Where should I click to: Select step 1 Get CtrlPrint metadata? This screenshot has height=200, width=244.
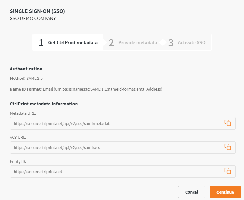click(68, 42)
